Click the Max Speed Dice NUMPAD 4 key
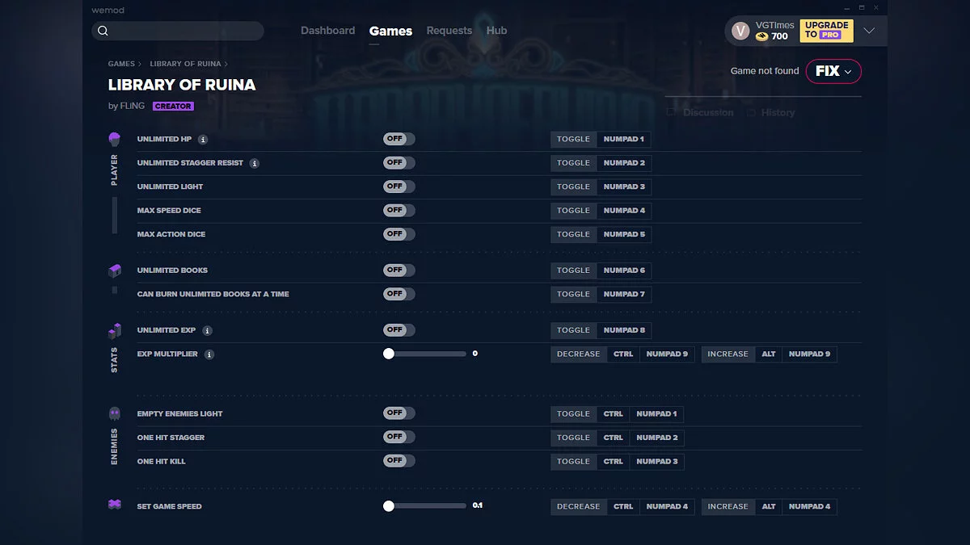Image resolution: width=970 pixels, height=545 pixels. tap(624, 211)
